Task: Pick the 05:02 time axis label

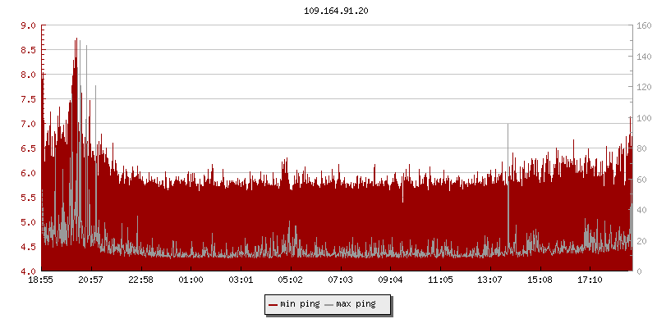Action: click(291, 280)
